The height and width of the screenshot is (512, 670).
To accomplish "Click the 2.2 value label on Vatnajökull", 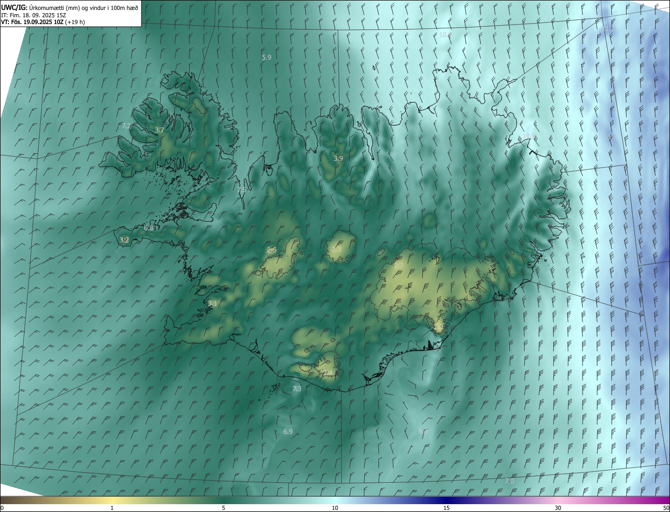I will click(x=399, y=266).
